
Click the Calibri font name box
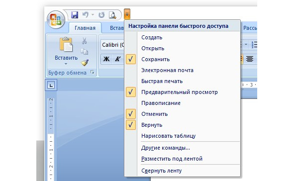(113, 45)
